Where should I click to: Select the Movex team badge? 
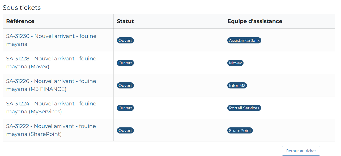(236, 63)
